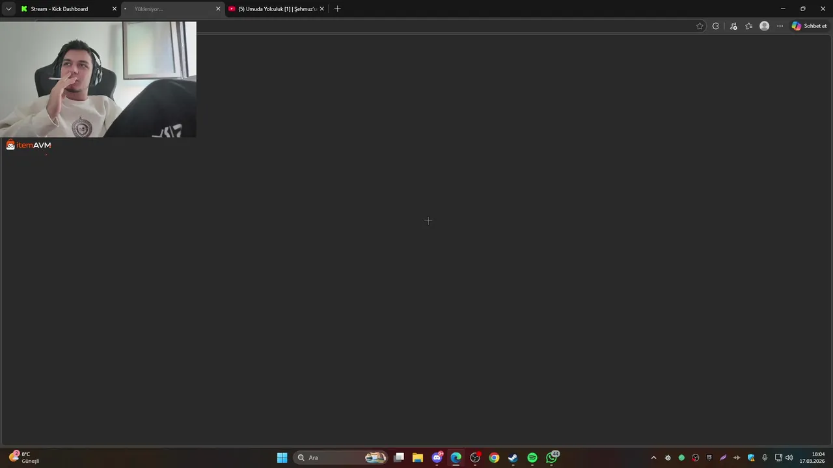The width and height of the screenshot is (833, 468).
Task: Open the network display tray icon
Action: [778, 458]
